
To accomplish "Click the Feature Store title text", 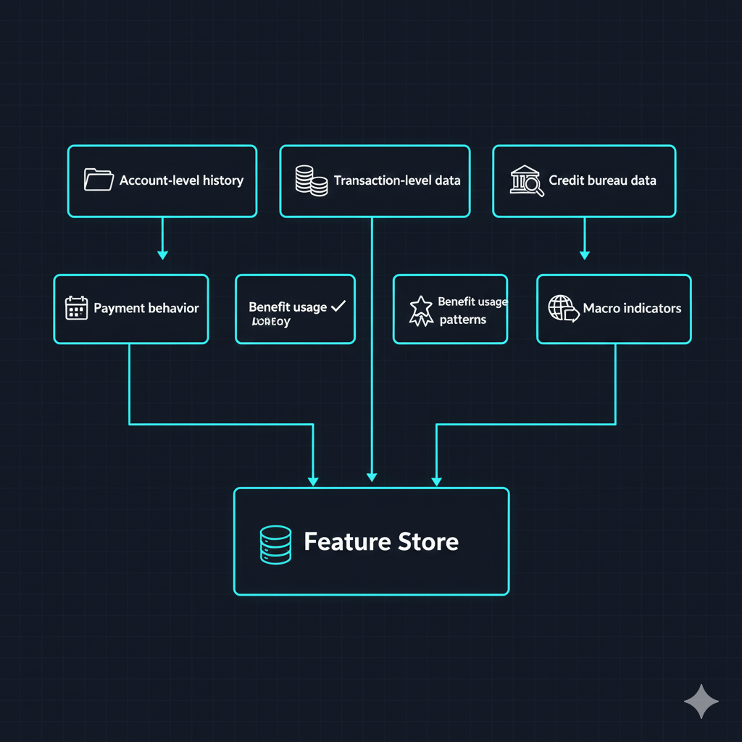I will pos(380,541).
